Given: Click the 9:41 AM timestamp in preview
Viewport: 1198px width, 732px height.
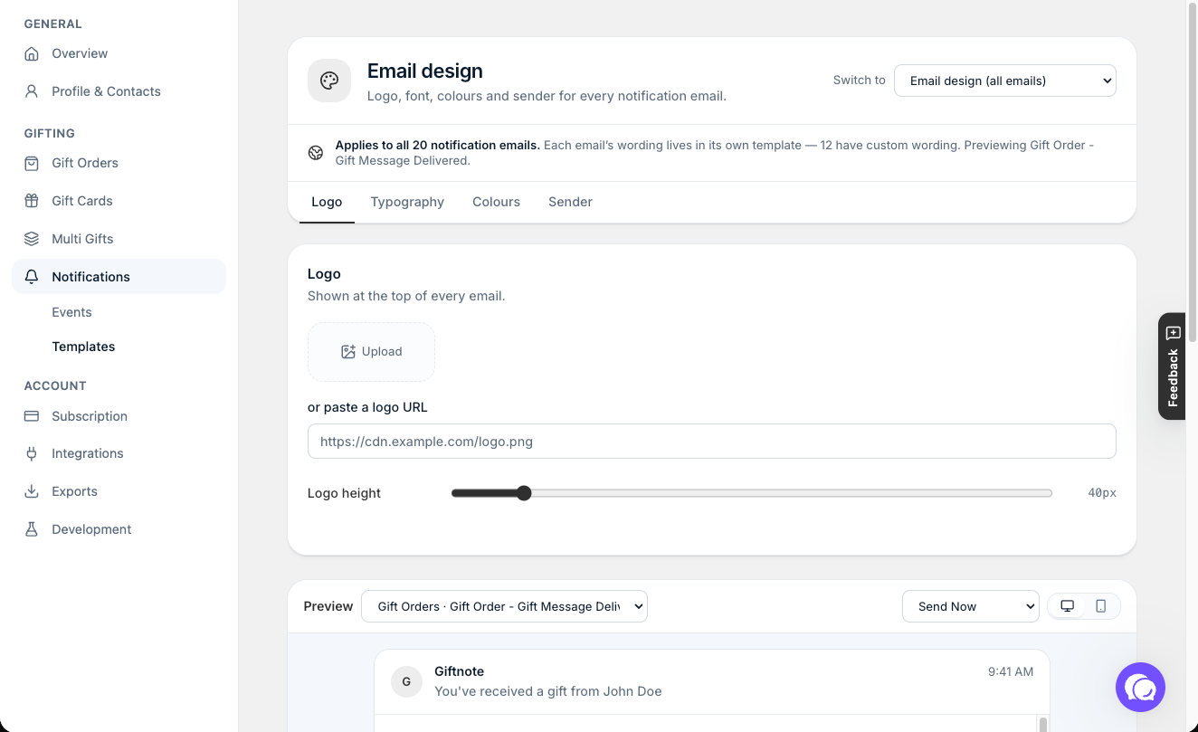Looking at the screenshot, I should pyautogui.click(x=1011, y=671).
